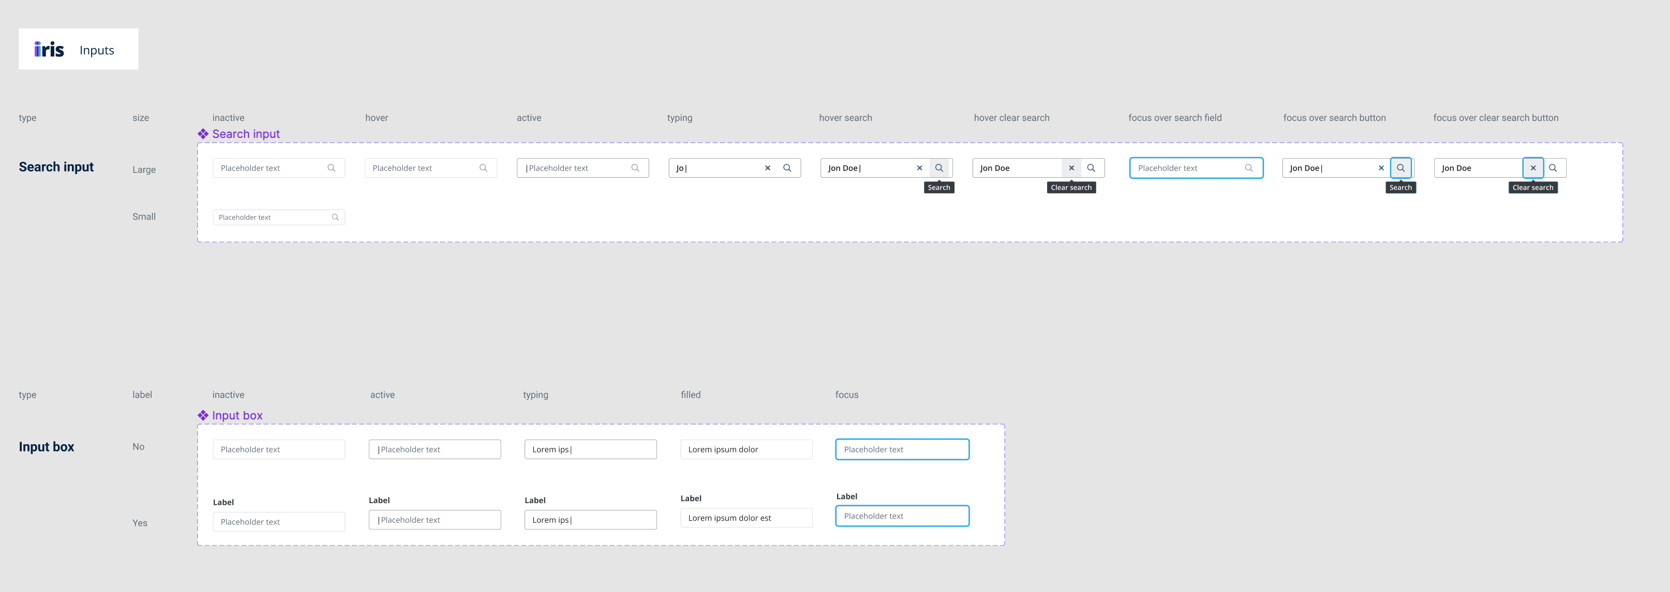The image size is (1670, 592).
Task: Click magnifier icon in hover state search input
Action: 483,168
